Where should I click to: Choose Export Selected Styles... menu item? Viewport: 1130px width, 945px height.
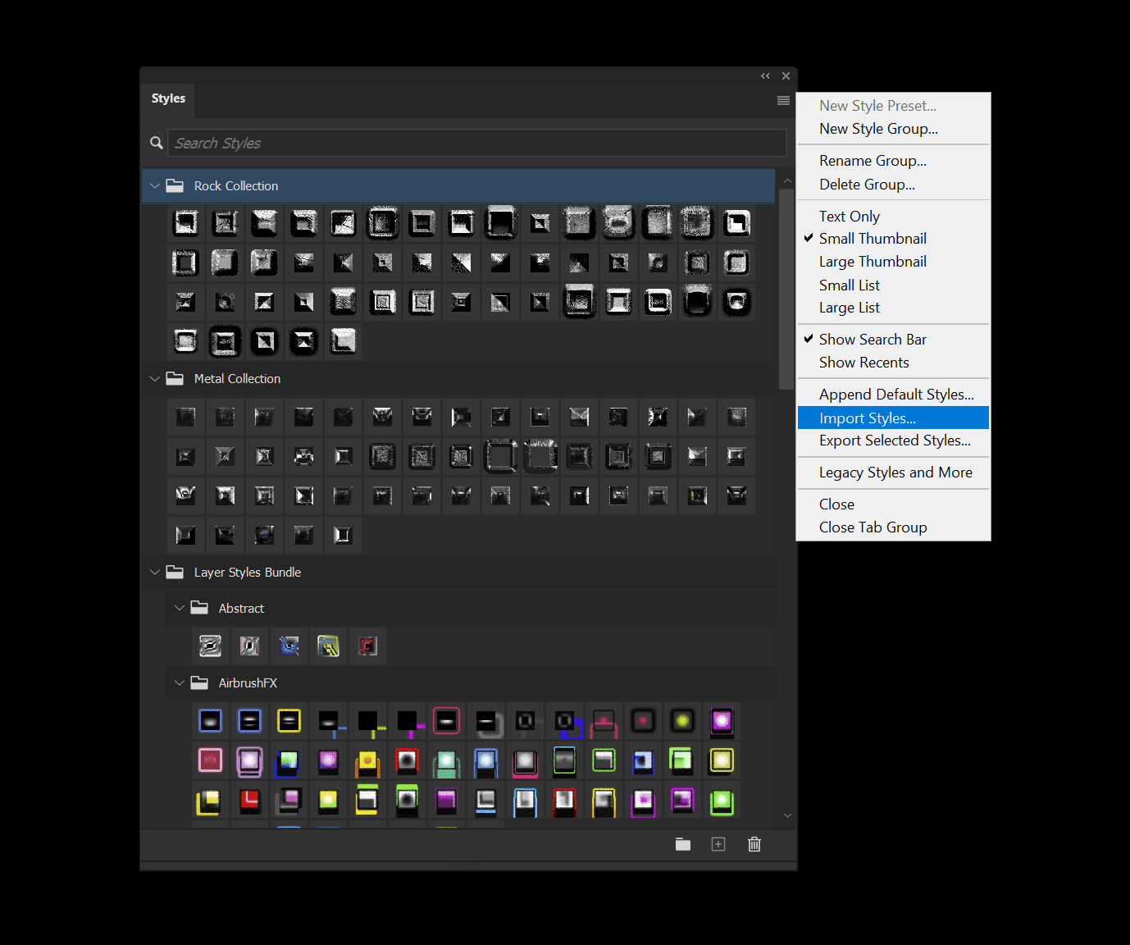click(x=894, y=441)
